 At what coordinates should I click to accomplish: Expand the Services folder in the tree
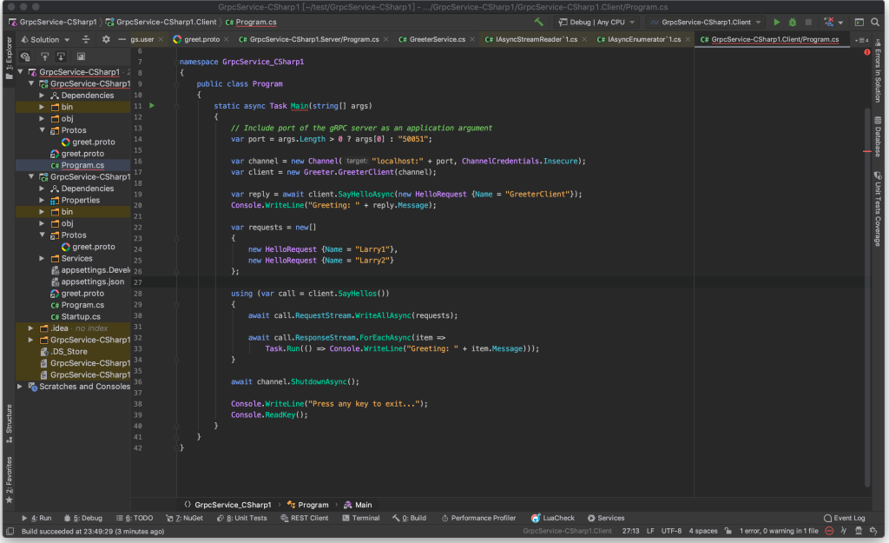(x=42, y=258)
